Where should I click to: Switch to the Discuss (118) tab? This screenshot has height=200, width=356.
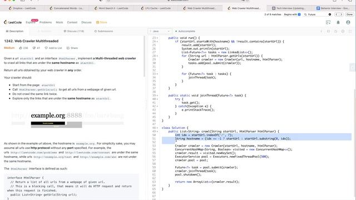74,31
